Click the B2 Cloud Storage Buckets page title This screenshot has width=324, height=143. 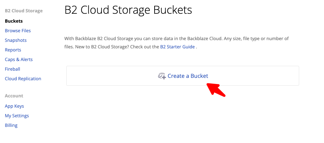[128, 10]
